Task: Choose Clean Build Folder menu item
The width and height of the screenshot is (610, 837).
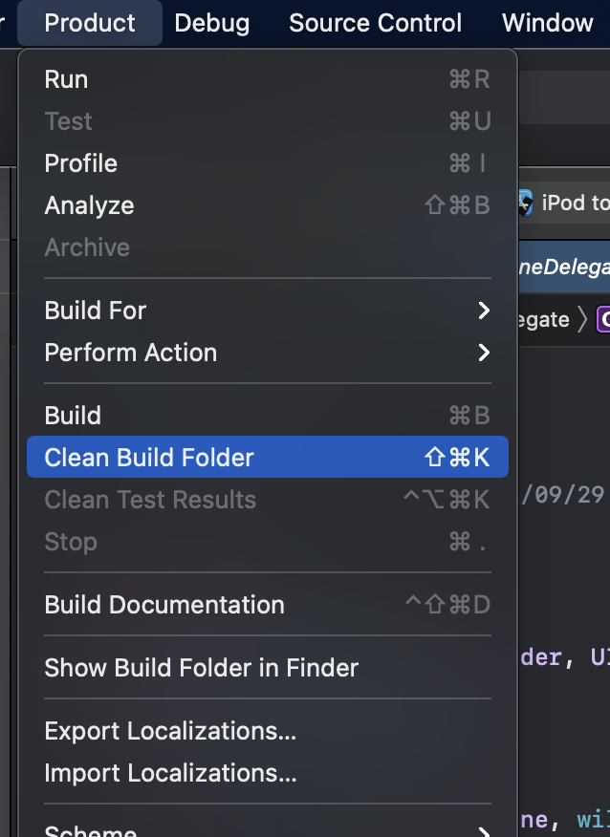Action: pyautogui.click(x=268, y=457)
